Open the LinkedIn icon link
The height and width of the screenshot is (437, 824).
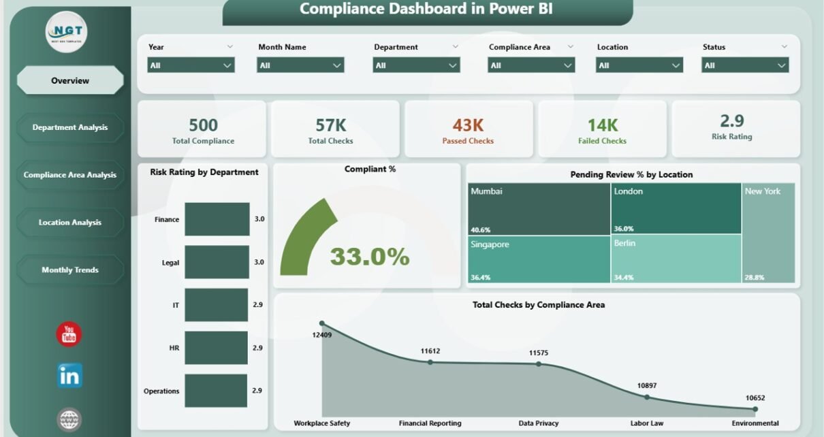tap(69, 375)
